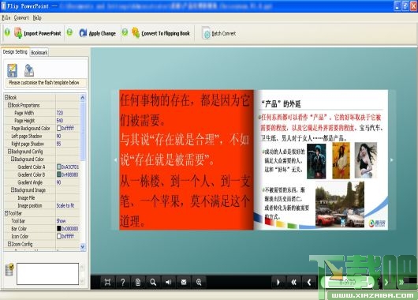Image resolution: width=418 pixels, height=300 pixels.
Task: Collapse the Zoom Config node
Action: pyautogui.click(x=9, y=244)
